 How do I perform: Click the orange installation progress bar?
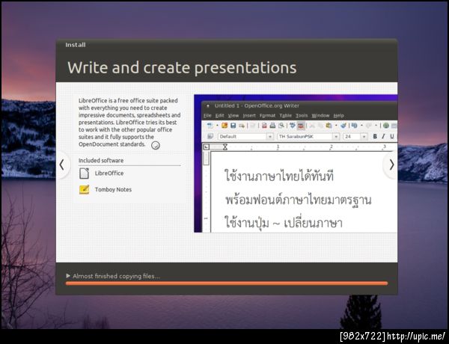[x=227, y=283]
